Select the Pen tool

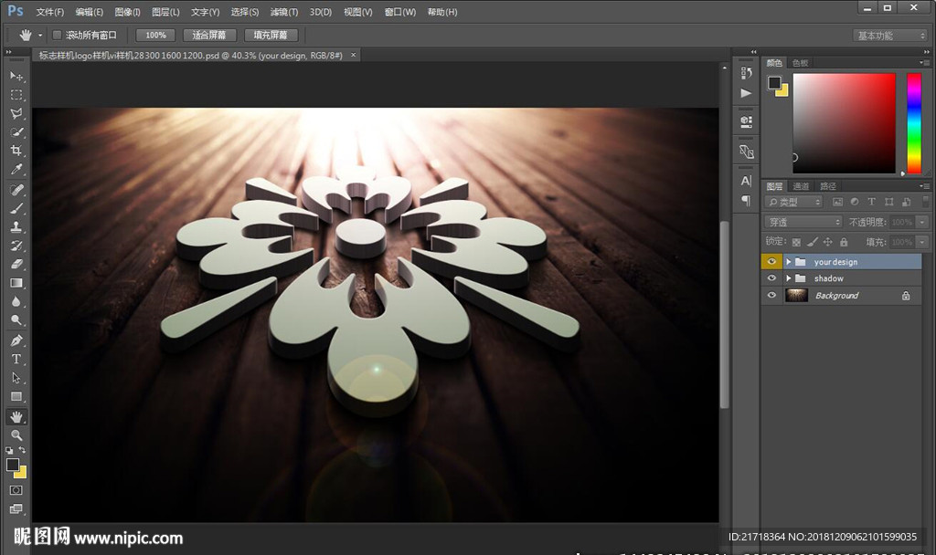pyautogui.click(x=16, y=340)
